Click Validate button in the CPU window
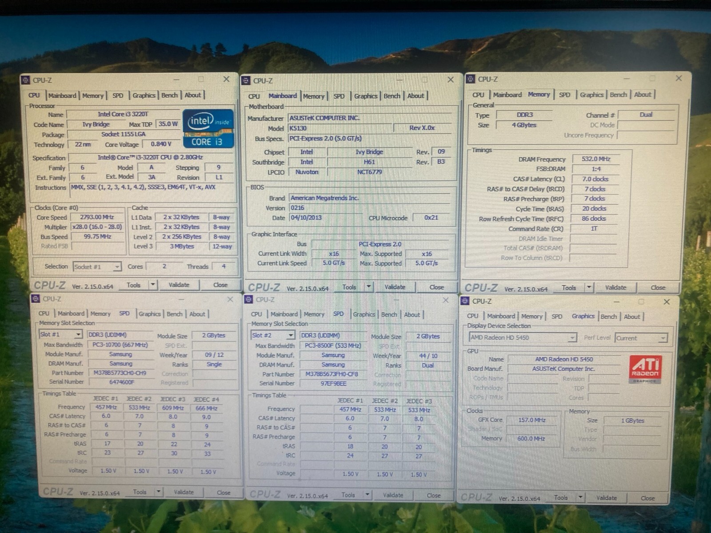The image size is (711, 533). tap(179, 285)
